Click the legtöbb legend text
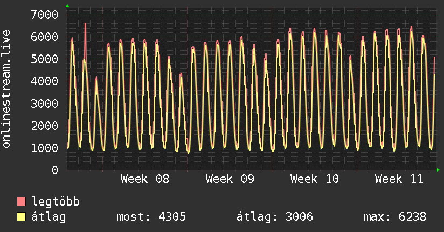The image size is (444, 232). (x=56, y=202)
